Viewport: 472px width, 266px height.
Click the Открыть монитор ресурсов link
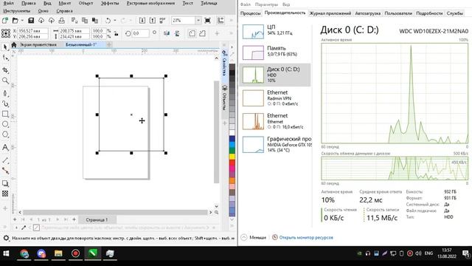click(306, 237)
